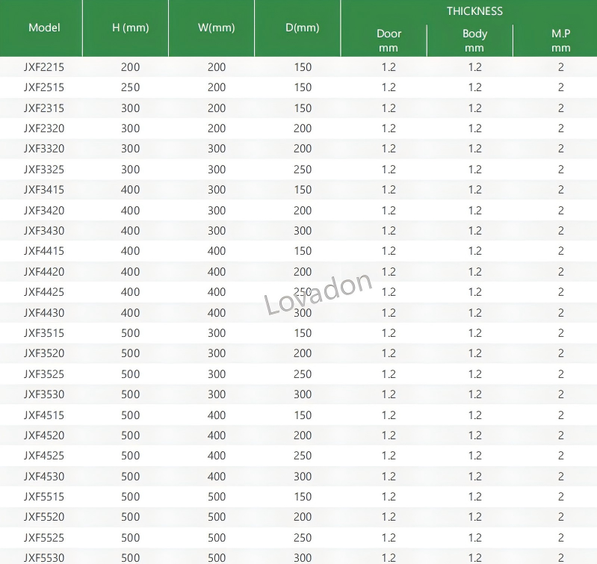Click D value 200 in JXF5520 row
597x564 pixels.
303,517
